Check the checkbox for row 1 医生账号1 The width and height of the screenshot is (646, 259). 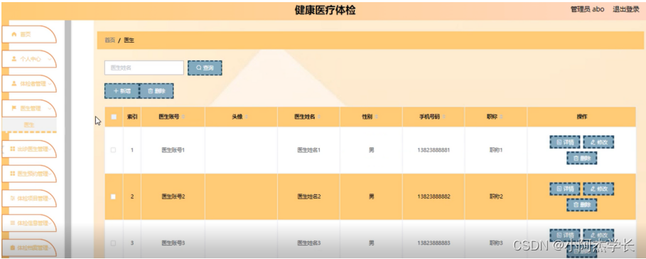(113, 150)
